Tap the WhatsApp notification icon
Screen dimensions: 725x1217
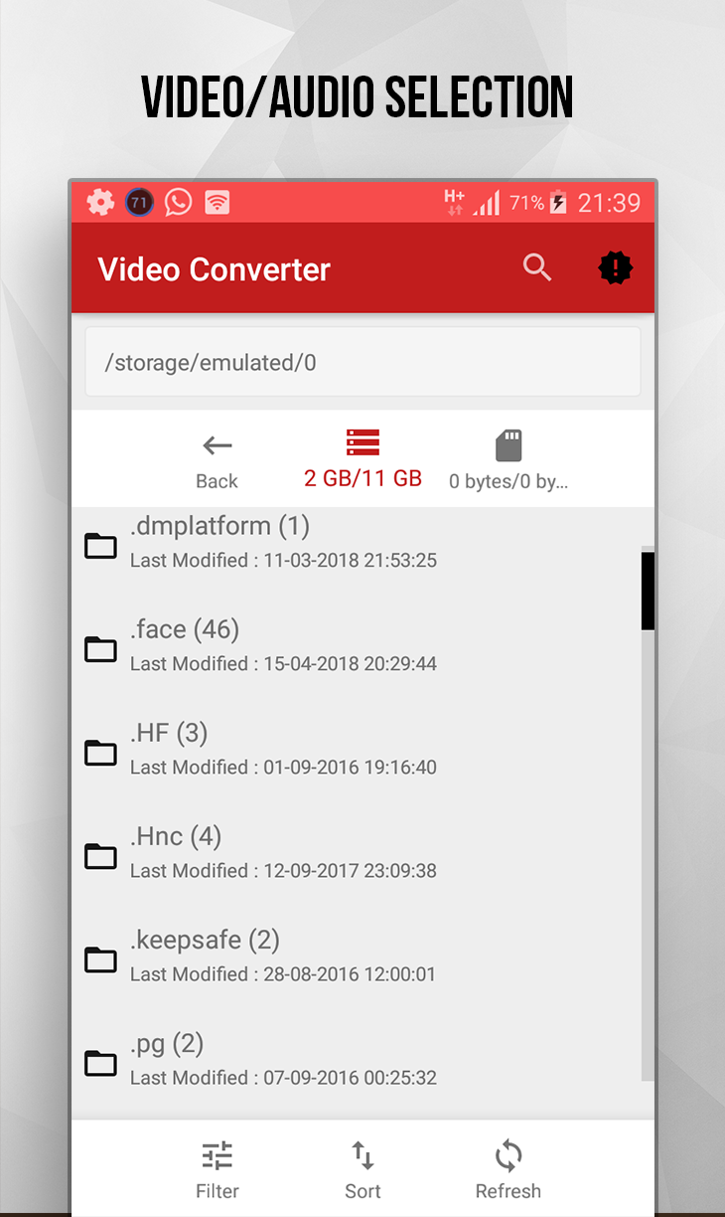pyautogui.click(x=178, y=203)
